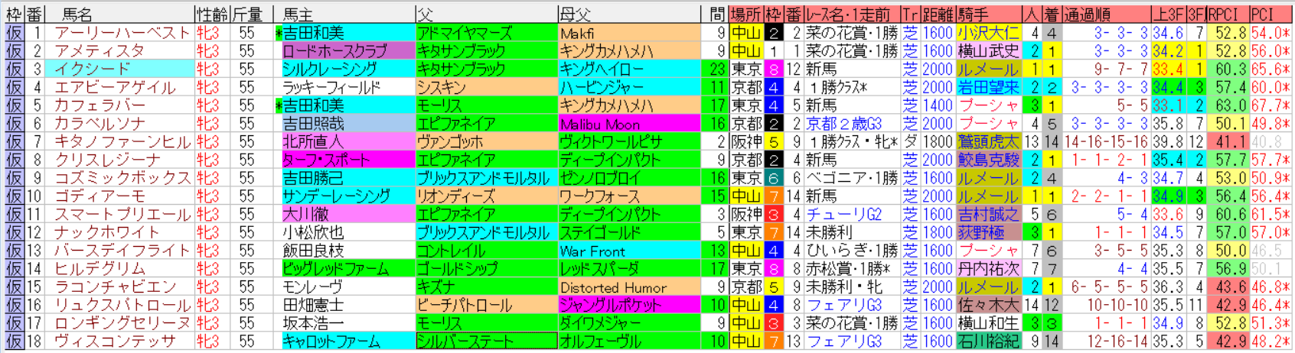Screen dimensions: 1295x353
Task: Select the 父 column header
Action: click(426, 15)
